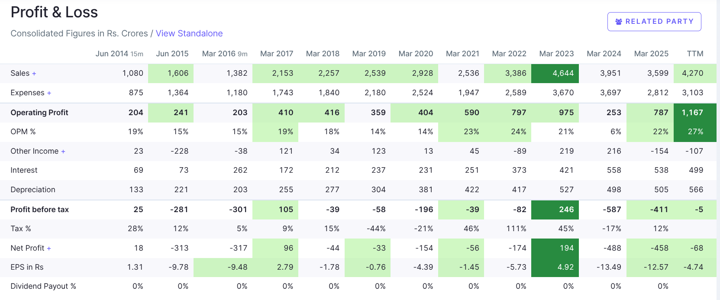Image resolution: width=720 pixels, height=300 pixels.
Task: Click the Related Party button text
Action: [659, 22]
